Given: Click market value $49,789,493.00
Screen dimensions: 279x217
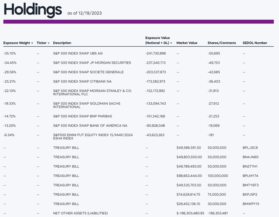Looking at the screenshot, I should click(189, 166).
